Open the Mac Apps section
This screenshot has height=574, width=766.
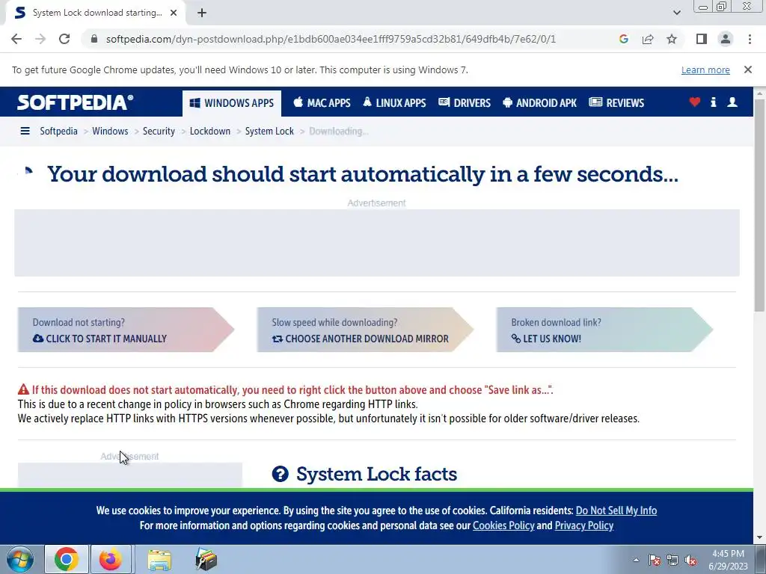[x=322, y=103]
